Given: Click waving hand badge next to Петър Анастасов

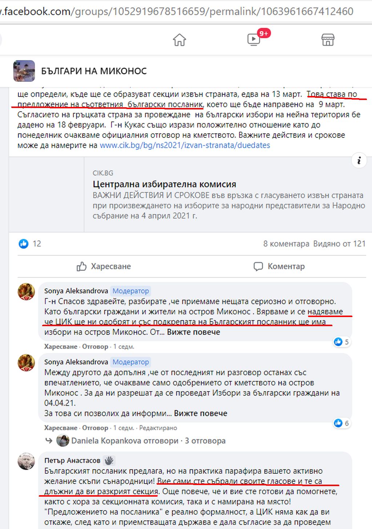Looking at the screenshot, I should 109,461.
